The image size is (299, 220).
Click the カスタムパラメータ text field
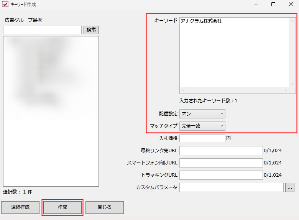point(231,187)
